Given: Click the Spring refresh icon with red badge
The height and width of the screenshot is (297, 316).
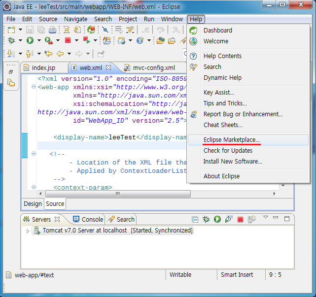Looking at the screenshot, I should (x=91, y=30).
